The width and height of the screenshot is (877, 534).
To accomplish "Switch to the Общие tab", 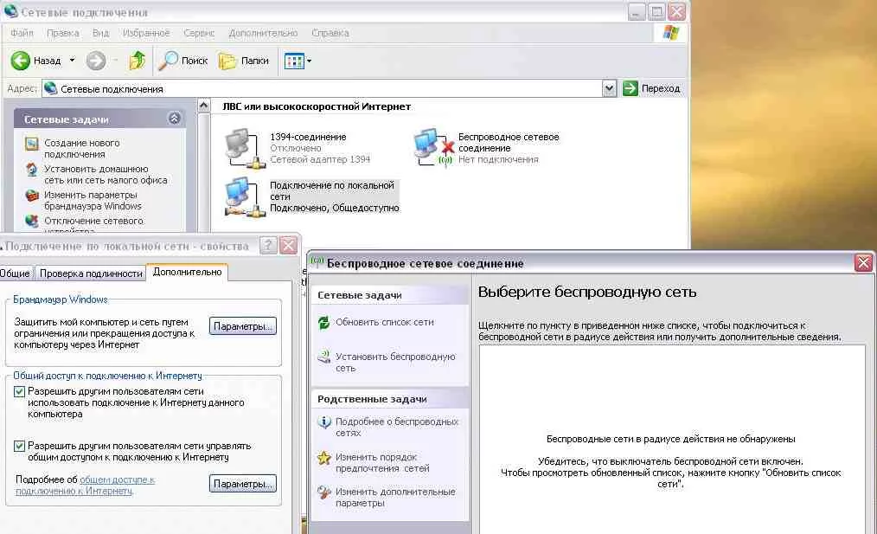I will coord(15,273).
